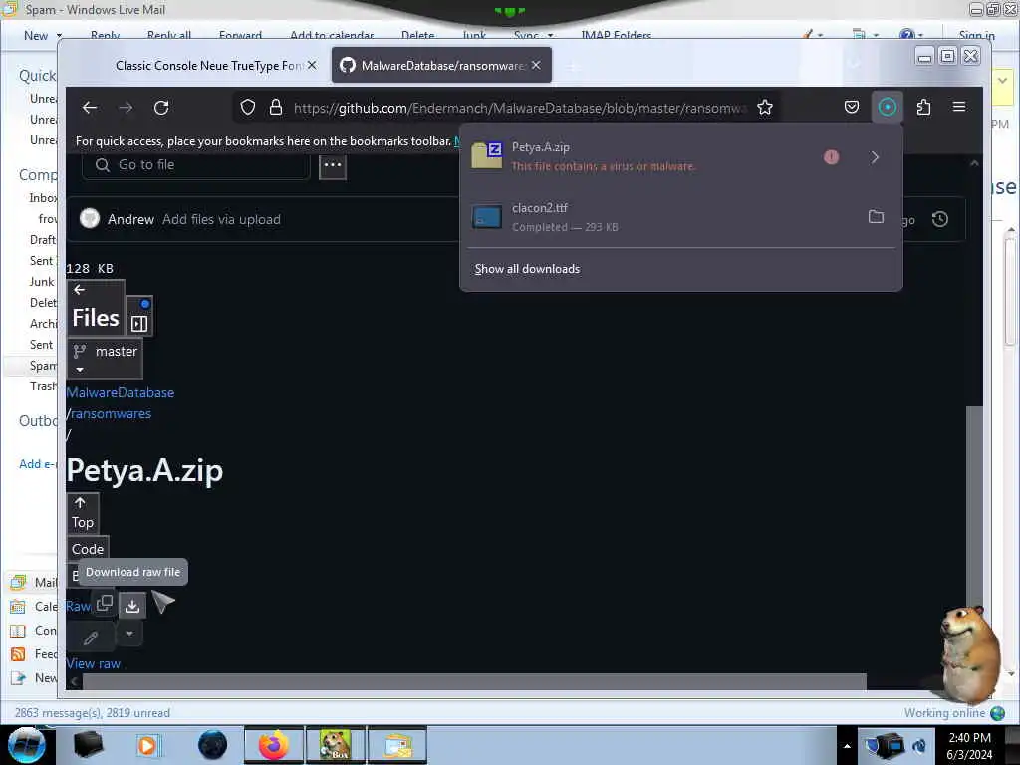The height and width of the screenshot is (765, 1020).
Task: Open Firefox hamburger application menu
Action: click(959, 107)
